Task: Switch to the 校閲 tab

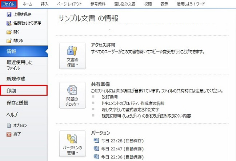Action: 148,4
